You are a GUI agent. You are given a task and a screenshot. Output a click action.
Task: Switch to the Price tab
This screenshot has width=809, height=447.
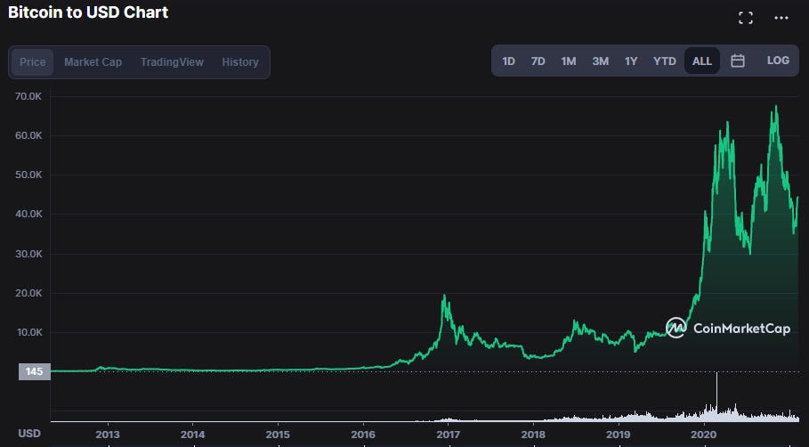(33, 62)
